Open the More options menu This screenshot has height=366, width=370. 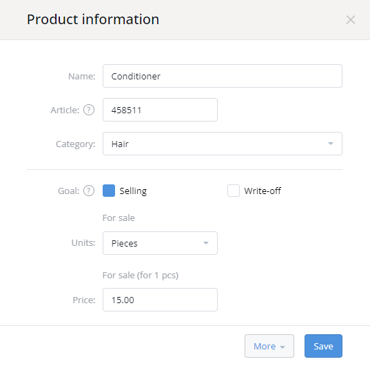[x=269, y=346]
